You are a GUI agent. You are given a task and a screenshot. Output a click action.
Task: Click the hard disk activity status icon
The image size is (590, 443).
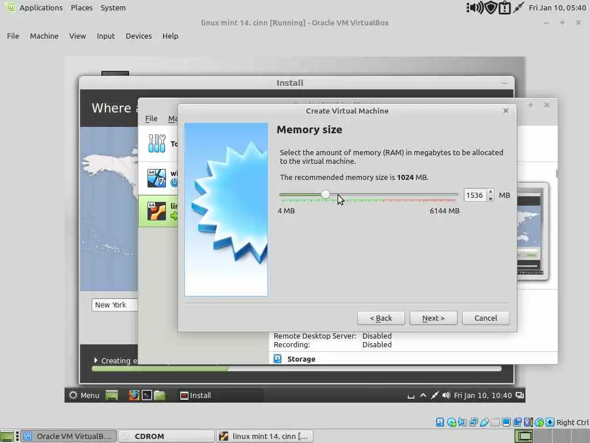(x=440, y=422)
